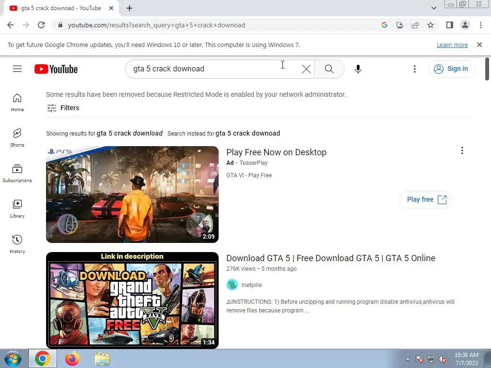The width and height of the screenshot is (491, 368).
Task: Open showing-results gta 5 crack download link
Action: (129, 133)
